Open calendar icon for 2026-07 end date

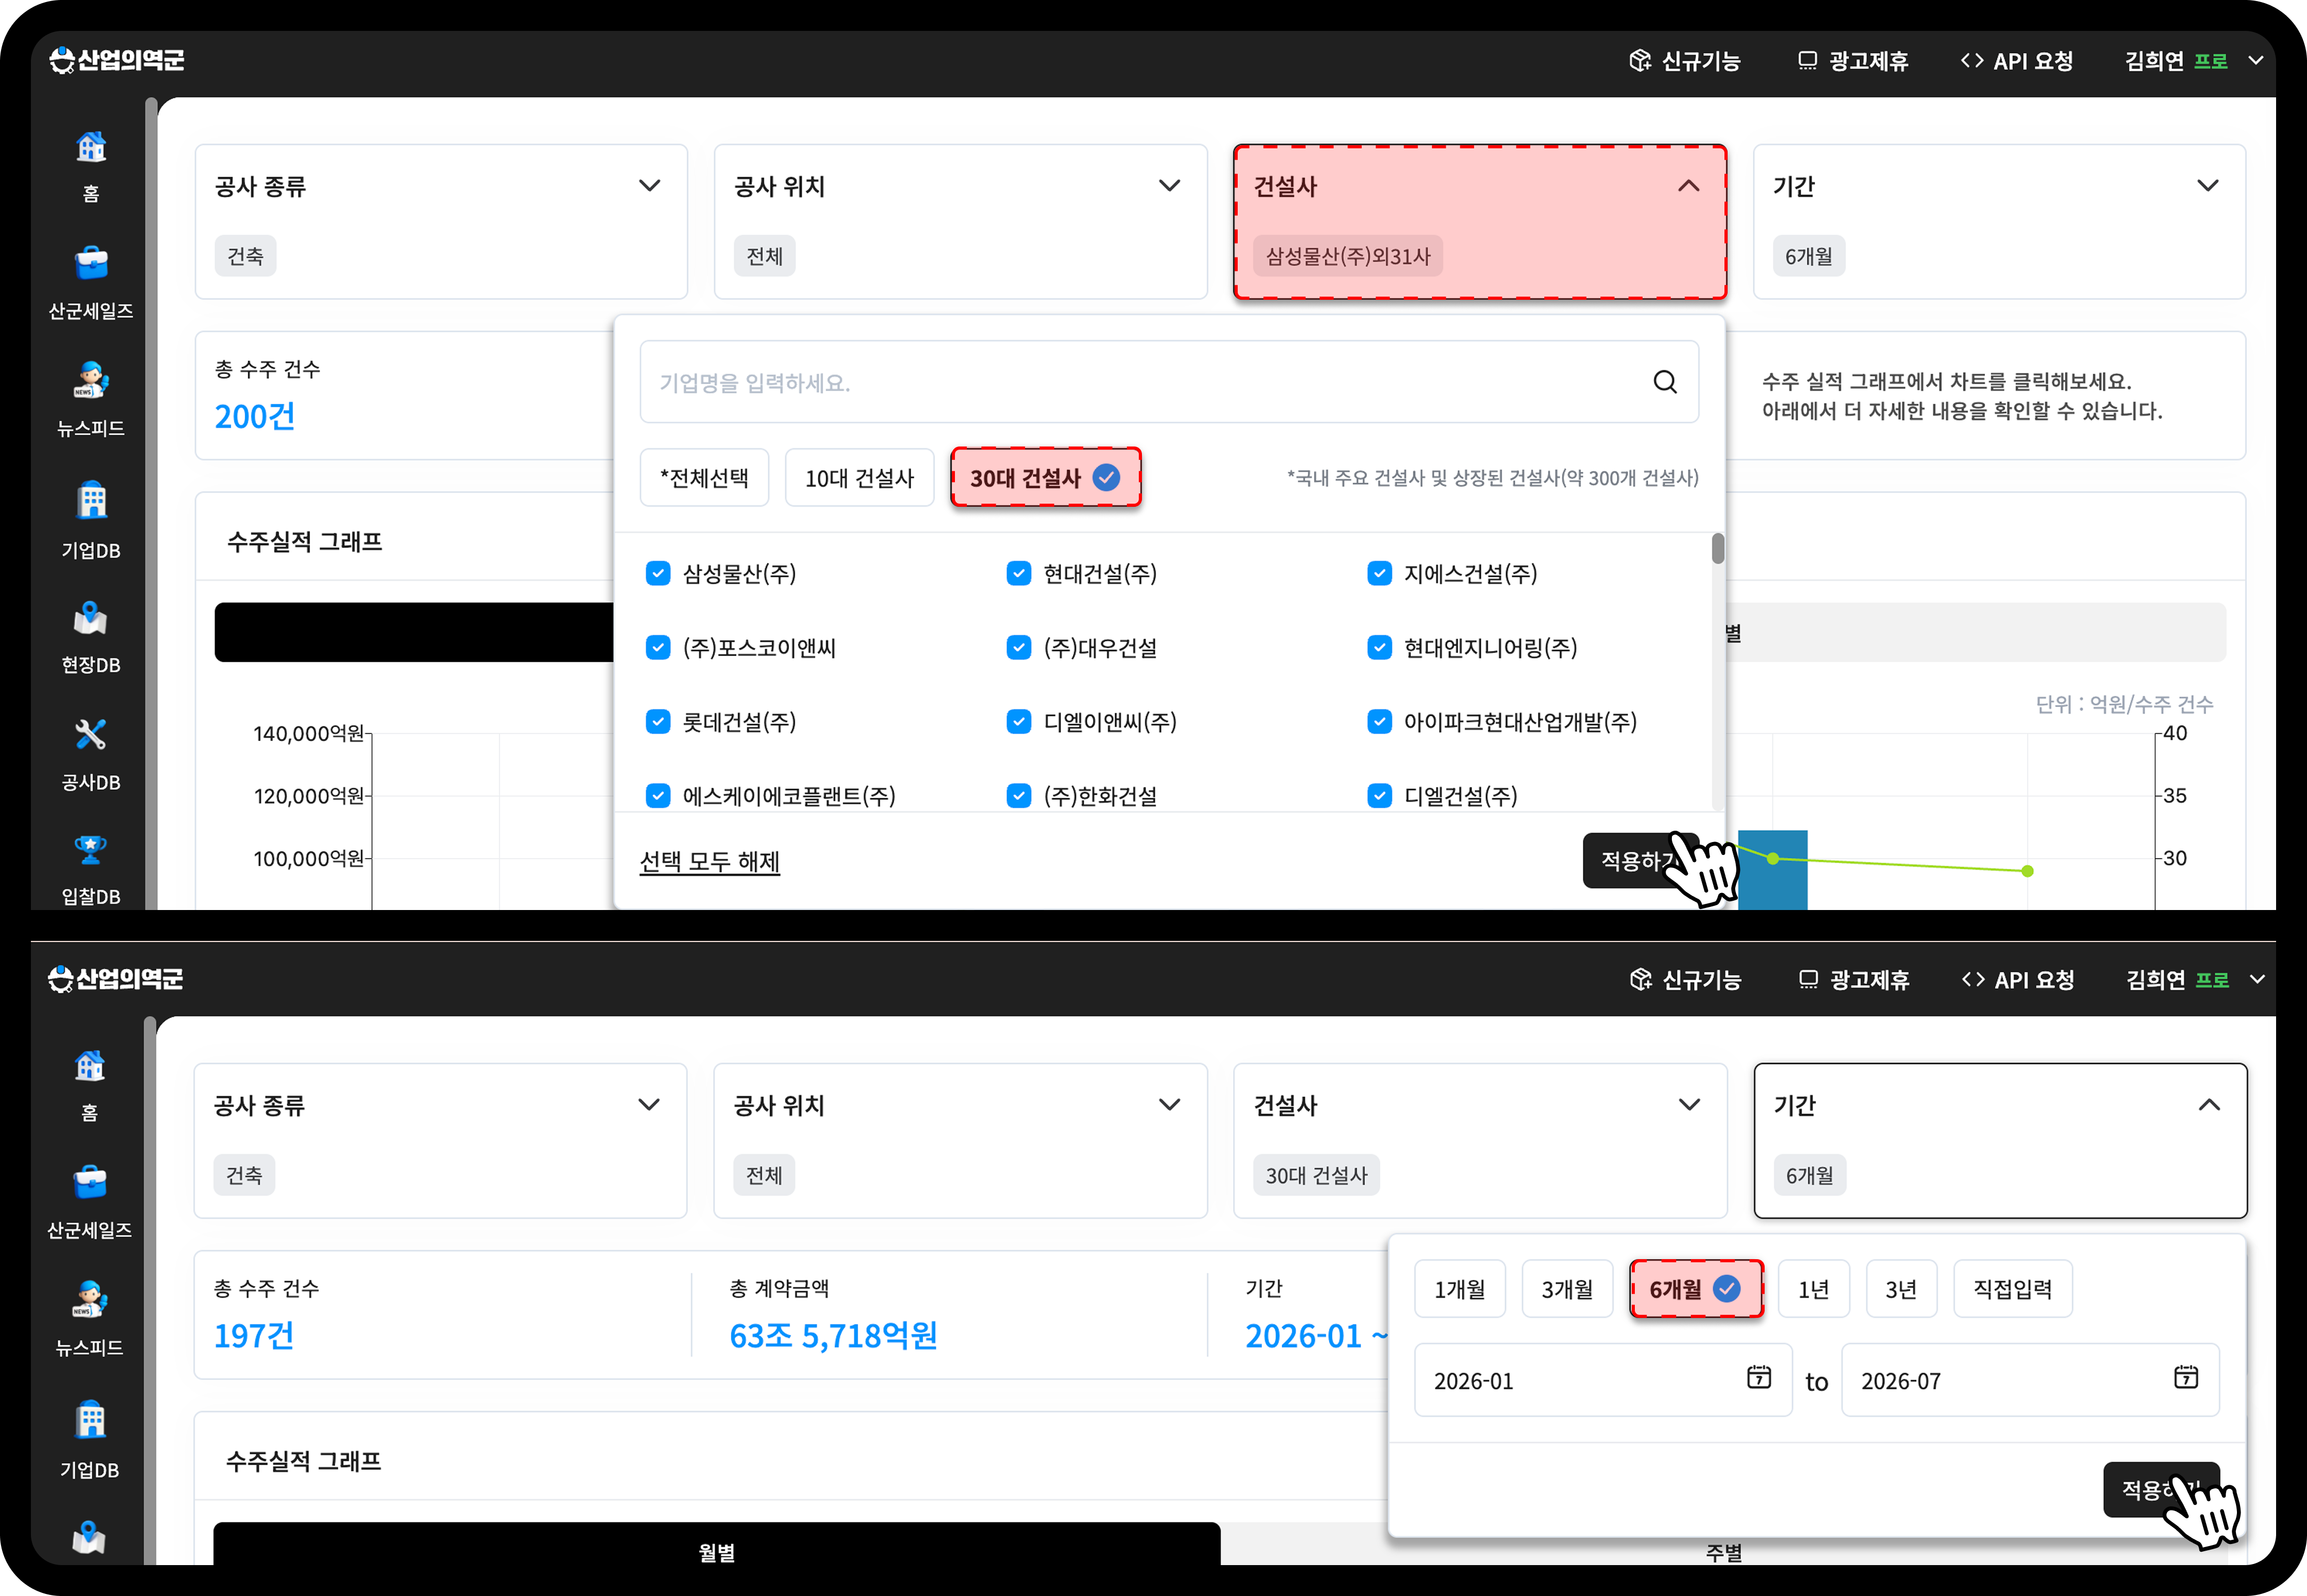pos(2186,1378)
